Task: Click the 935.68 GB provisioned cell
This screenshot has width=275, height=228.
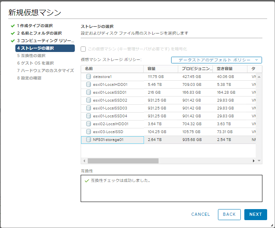Action: 192,140
